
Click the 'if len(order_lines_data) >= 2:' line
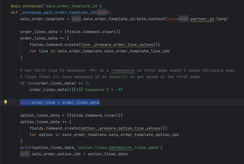[55, 83]
